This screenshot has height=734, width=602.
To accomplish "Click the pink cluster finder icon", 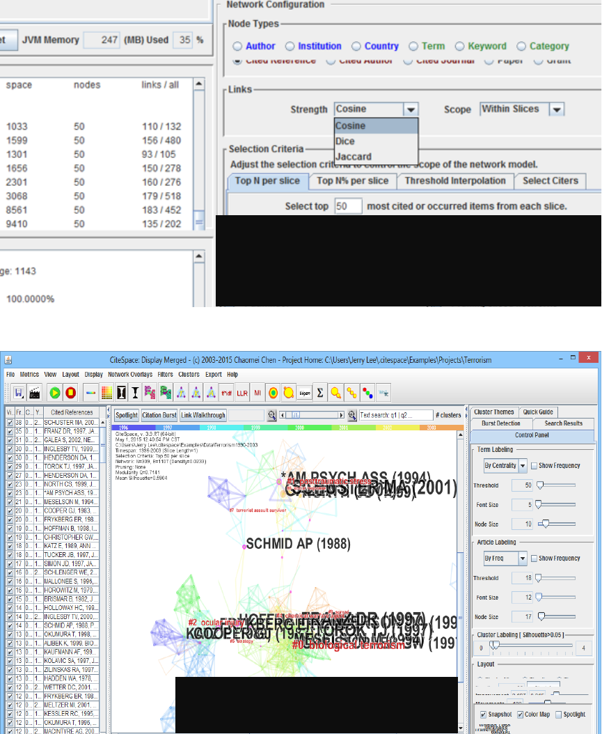I will coord(150,393).
